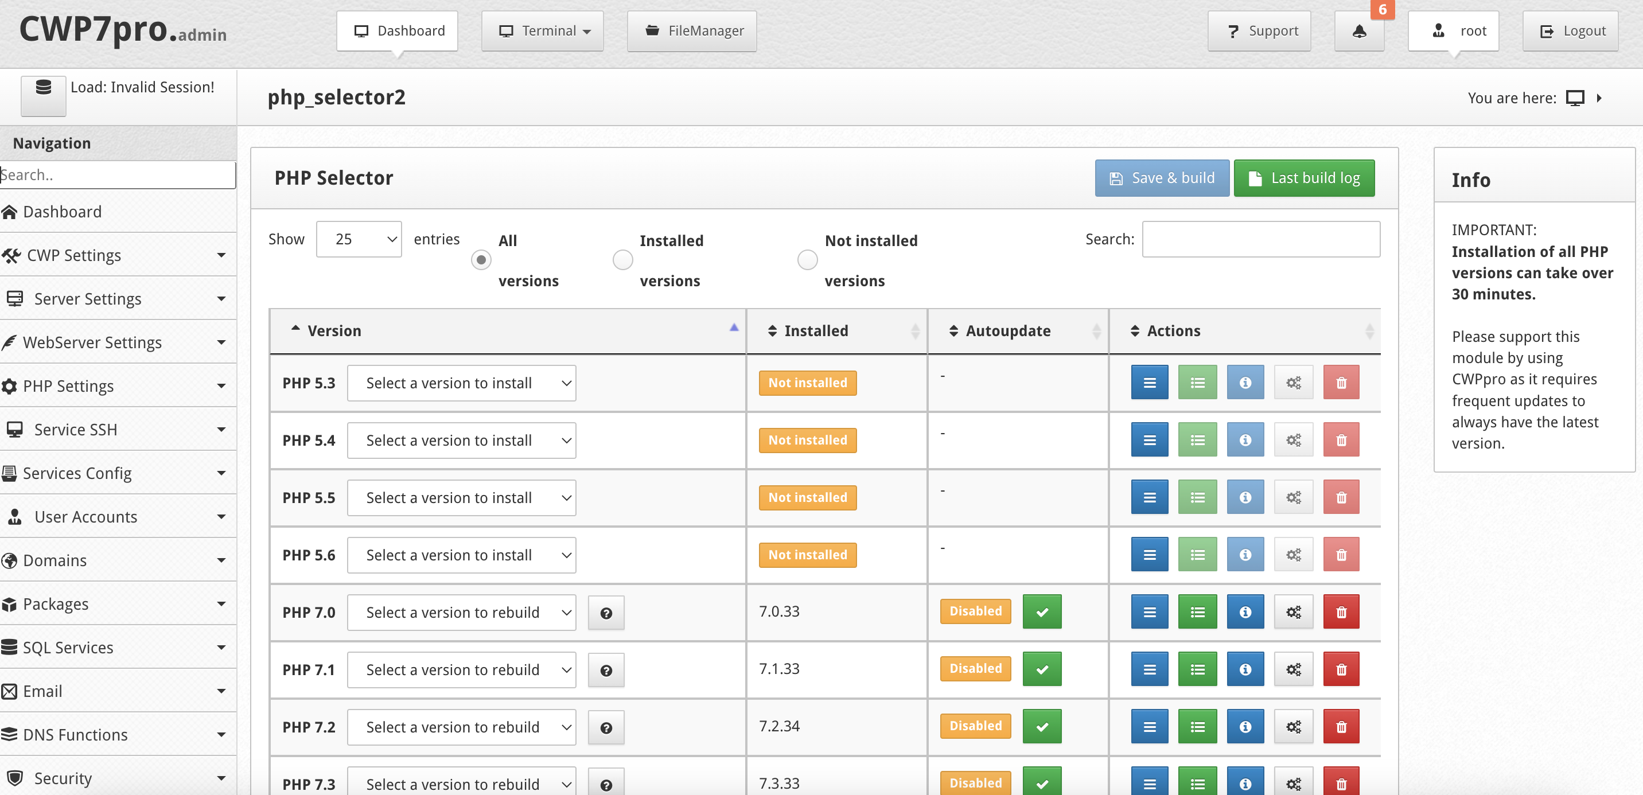The width and height of the screenshot is (1643, 795).
Task: Select the Installed versions radio button
Action: tap(622, 260)
